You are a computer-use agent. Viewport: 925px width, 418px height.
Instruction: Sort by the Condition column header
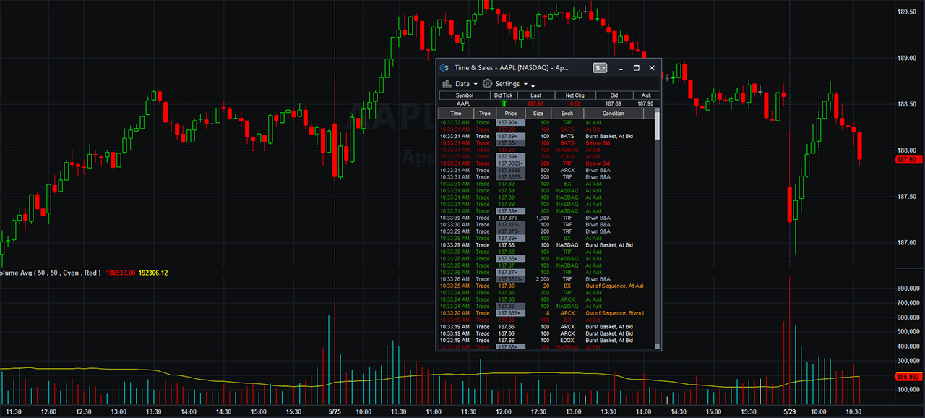point(614,114)
